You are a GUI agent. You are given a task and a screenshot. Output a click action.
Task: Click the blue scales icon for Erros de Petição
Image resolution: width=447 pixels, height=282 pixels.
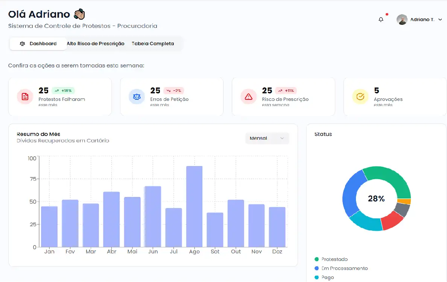(137, 97)
